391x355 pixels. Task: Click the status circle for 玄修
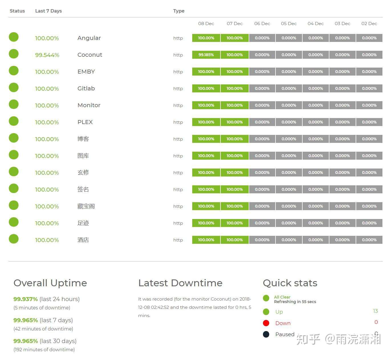pos(14,172)
